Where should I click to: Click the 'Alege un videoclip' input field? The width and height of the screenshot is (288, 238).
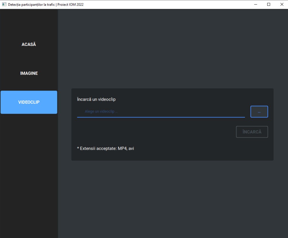pos(161,111)
